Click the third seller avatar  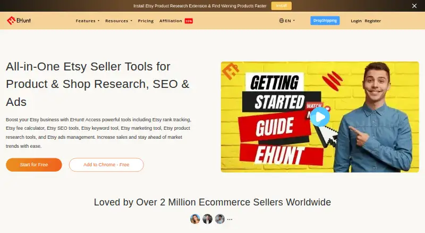pyautogui.click(x=220, y=219)
